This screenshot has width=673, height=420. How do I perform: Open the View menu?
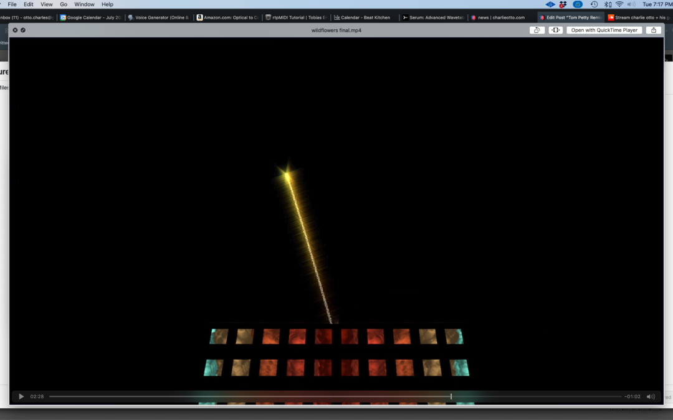pyautogui.click(x=46, y=4)
